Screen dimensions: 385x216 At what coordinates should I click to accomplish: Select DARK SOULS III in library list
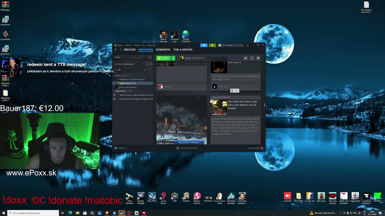pyautogui.click(x=133, y=83)
